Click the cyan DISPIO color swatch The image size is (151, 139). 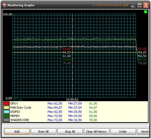[6, 112]
